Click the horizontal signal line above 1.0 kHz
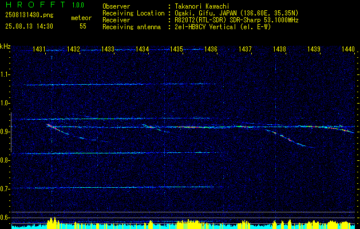 click(x=120, y=85)
